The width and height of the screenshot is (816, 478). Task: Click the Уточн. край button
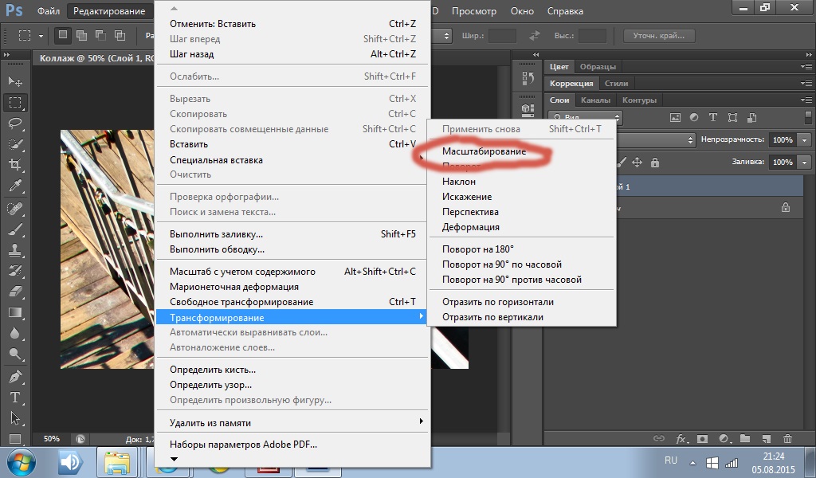coord(659,35)
